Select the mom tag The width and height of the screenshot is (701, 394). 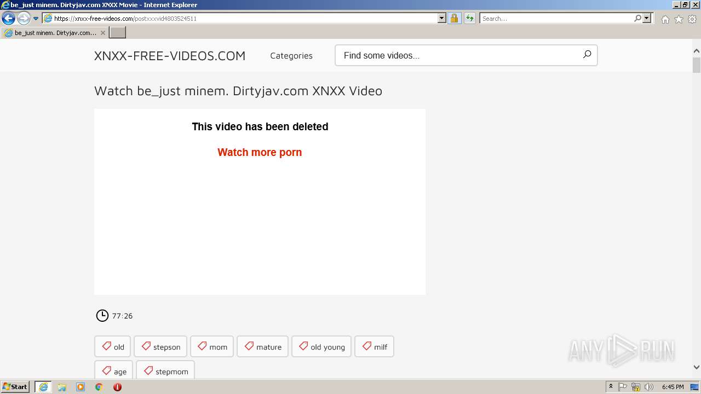[x=212, y=346]
